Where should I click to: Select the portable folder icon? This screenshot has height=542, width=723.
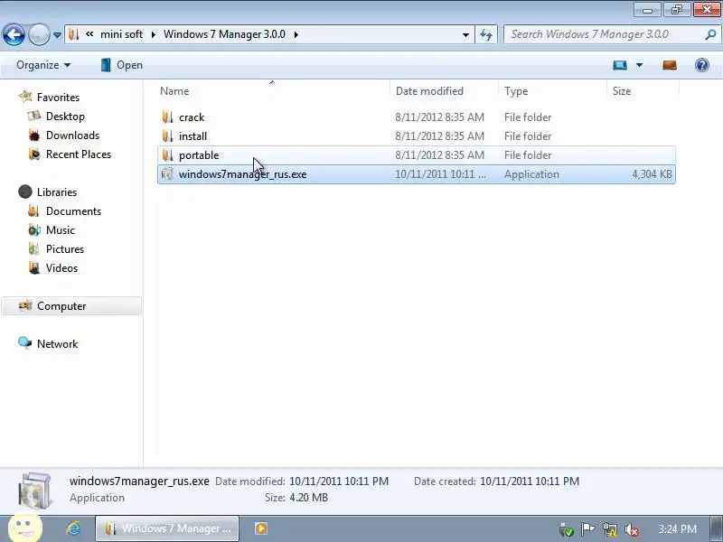click(x=167, y=154)
